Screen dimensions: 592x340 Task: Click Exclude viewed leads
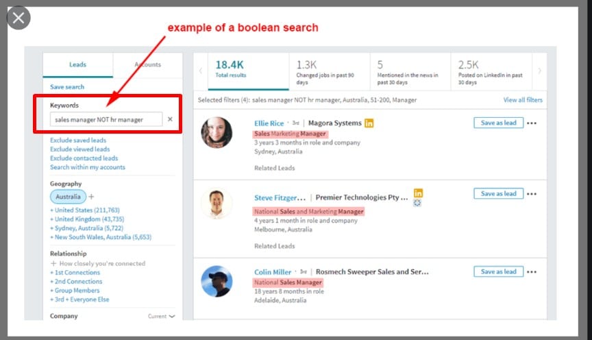tap(80, 149)
